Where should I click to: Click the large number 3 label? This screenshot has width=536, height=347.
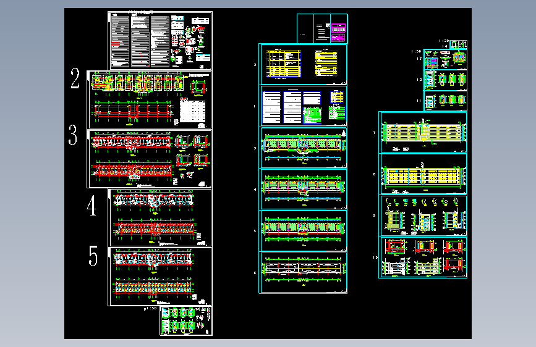[x=73, y=135]
